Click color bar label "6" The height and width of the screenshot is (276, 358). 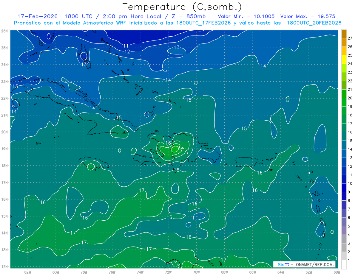(x=349, y=218)
